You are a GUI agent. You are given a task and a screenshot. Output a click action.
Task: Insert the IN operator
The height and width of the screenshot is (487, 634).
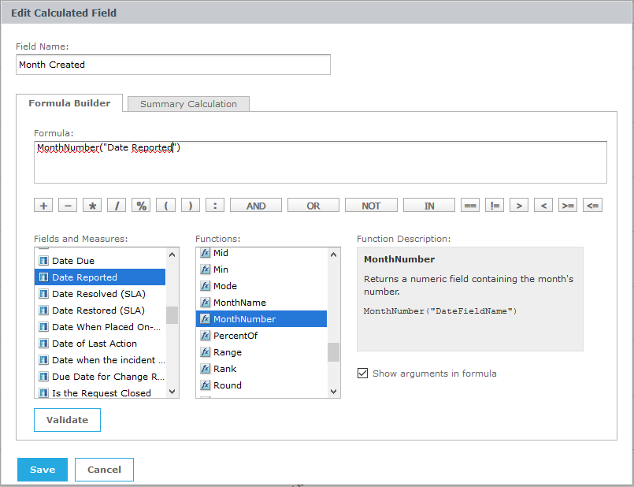point(429,206)
